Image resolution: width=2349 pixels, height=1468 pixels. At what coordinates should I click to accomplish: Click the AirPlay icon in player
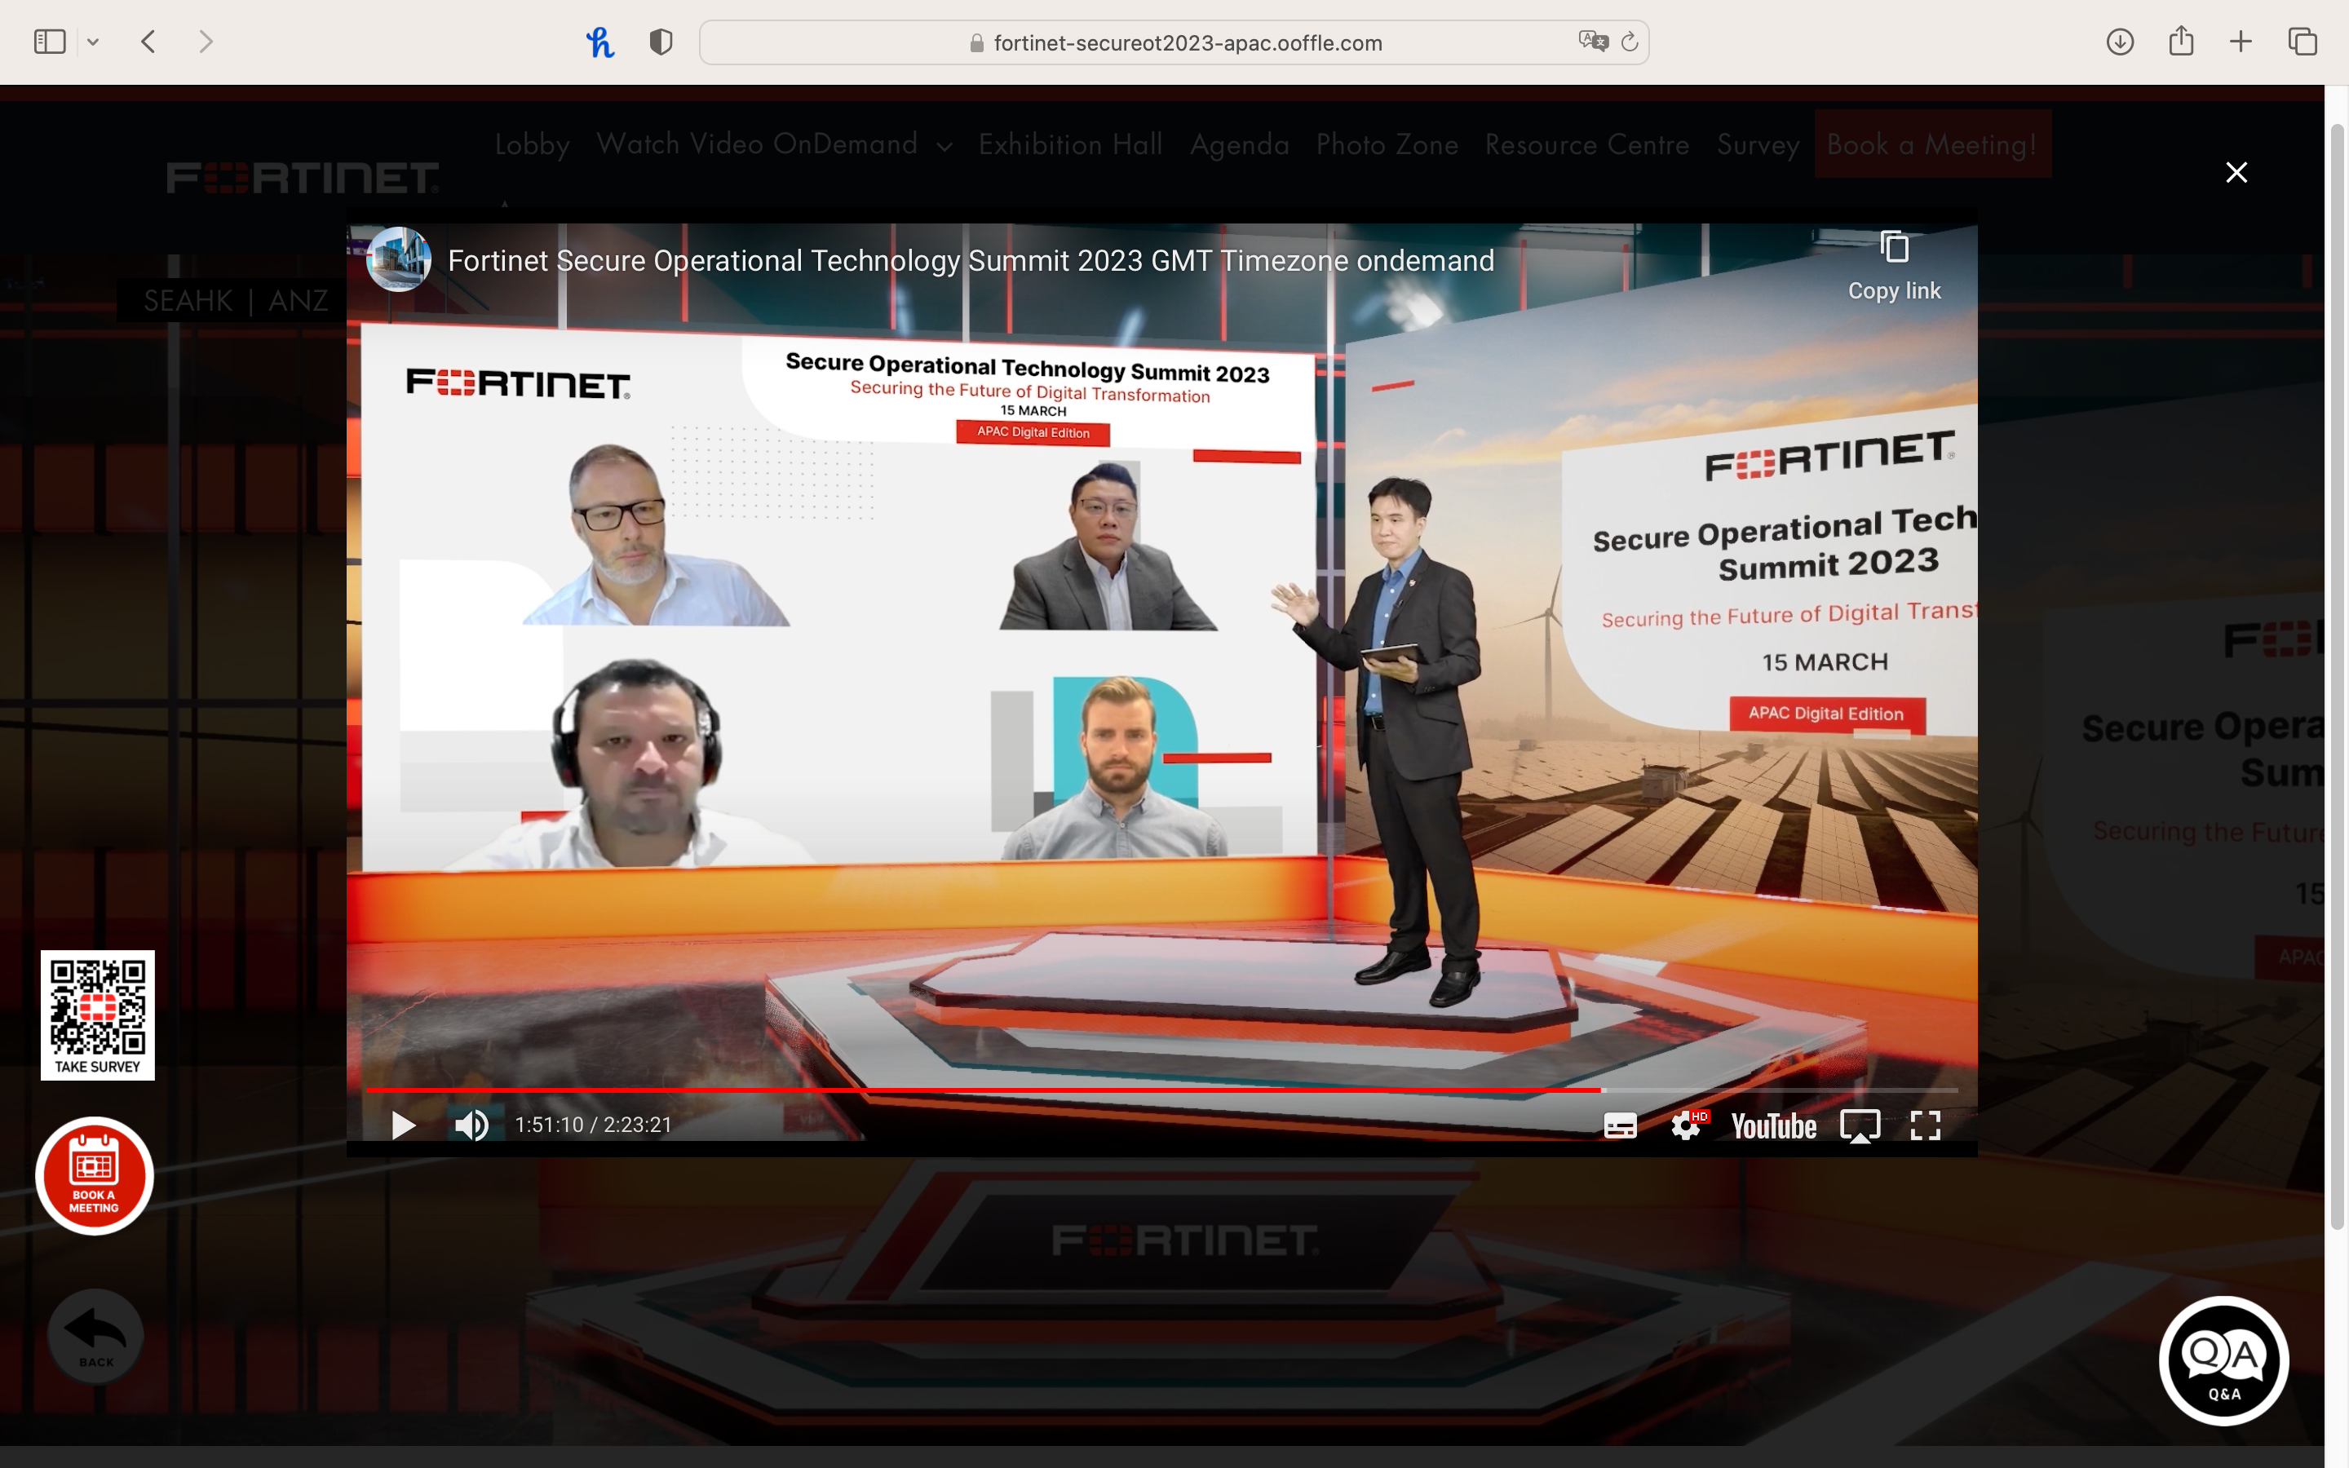(1860, 1126)
